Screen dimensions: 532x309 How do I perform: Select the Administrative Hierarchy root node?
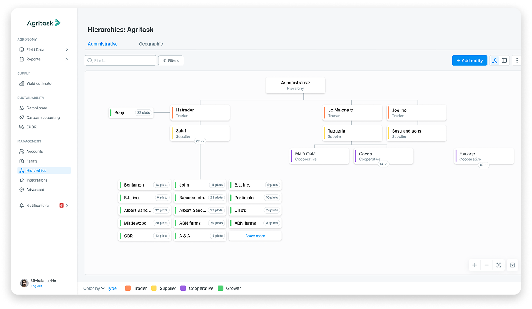point(295,85)
